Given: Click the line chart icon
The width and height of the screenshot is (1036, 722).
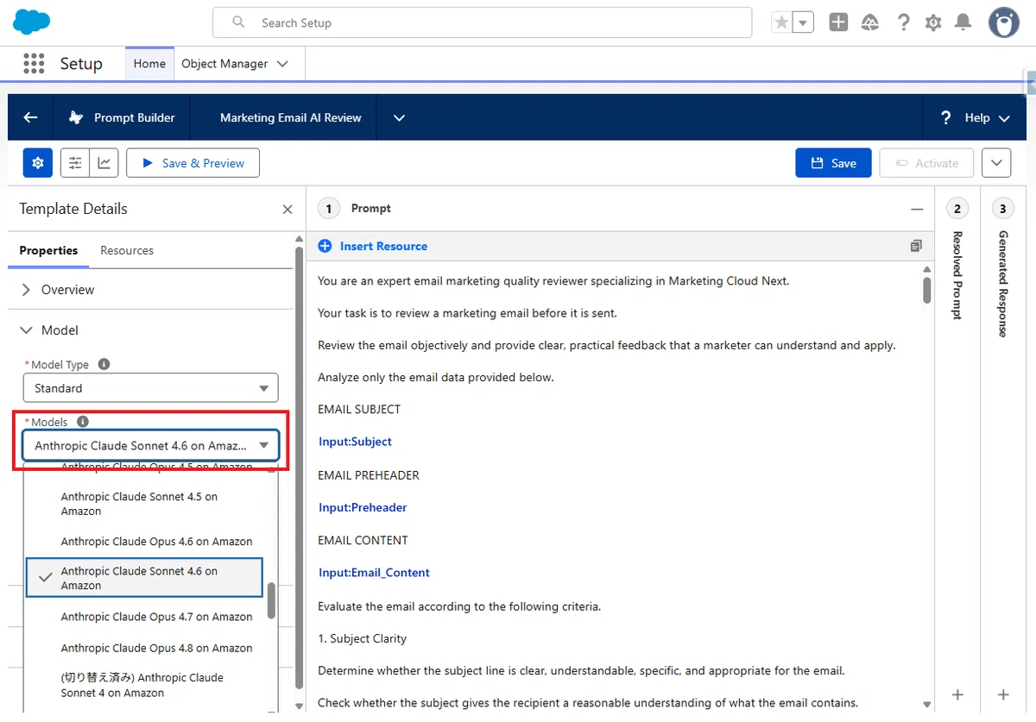Looking at the screenshot, I should pos(104,162).
